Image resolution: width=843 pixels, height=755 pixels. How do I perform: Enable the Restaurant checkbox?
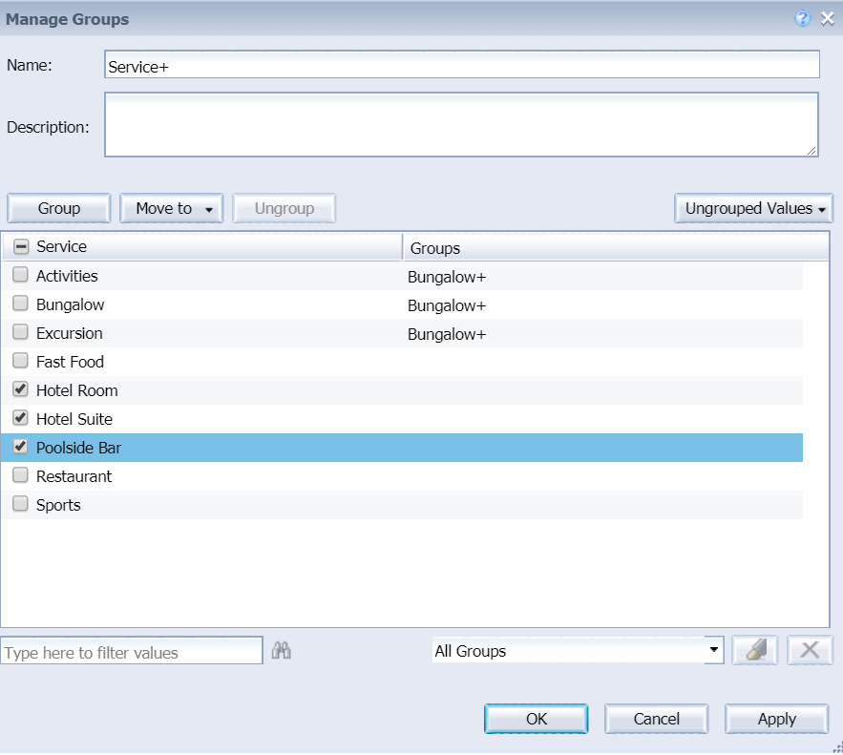click(x=21, y=476)
